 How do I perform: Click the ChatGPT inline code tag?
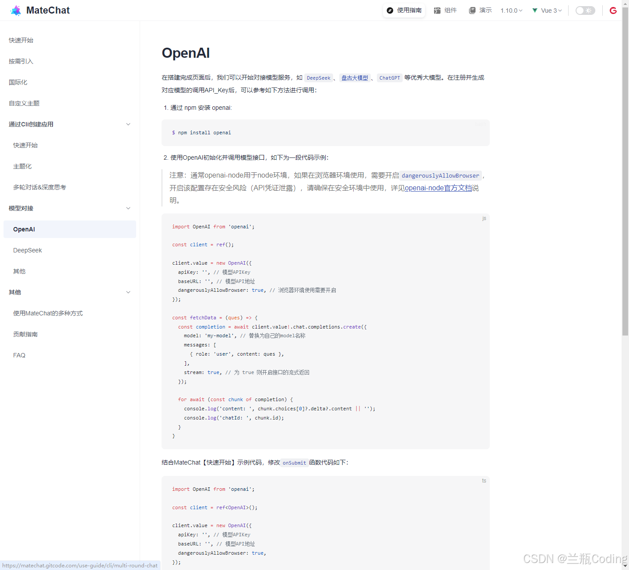click(x=390, y=78)
